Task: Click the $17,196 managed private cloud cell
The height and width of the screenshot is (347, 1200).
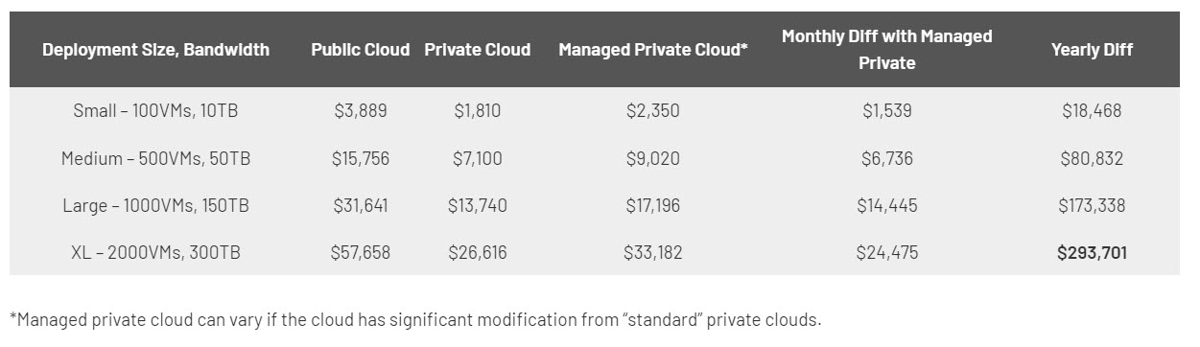Action: (652, 205)
